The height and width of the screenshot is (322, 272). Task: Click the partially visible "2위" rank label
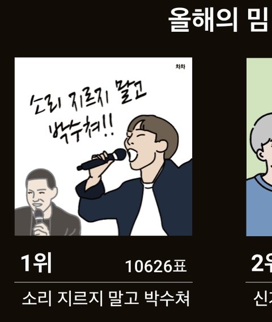[261, 263]
